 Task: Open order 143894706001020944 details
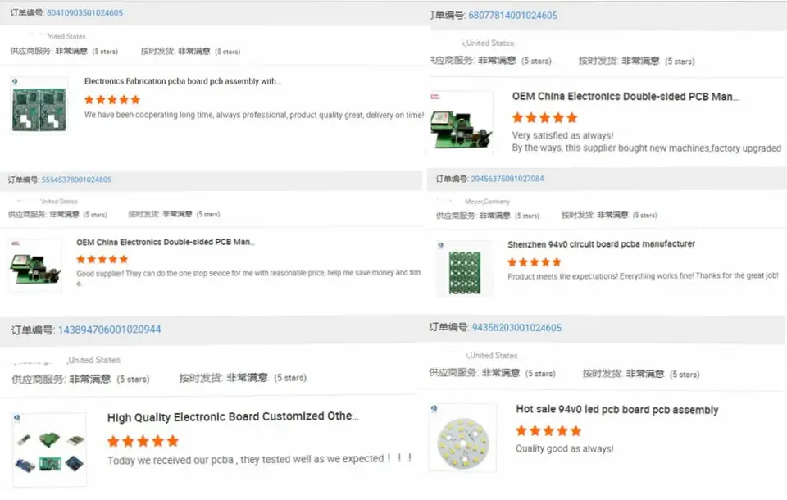pyautogui.click(x=109, y=330)
